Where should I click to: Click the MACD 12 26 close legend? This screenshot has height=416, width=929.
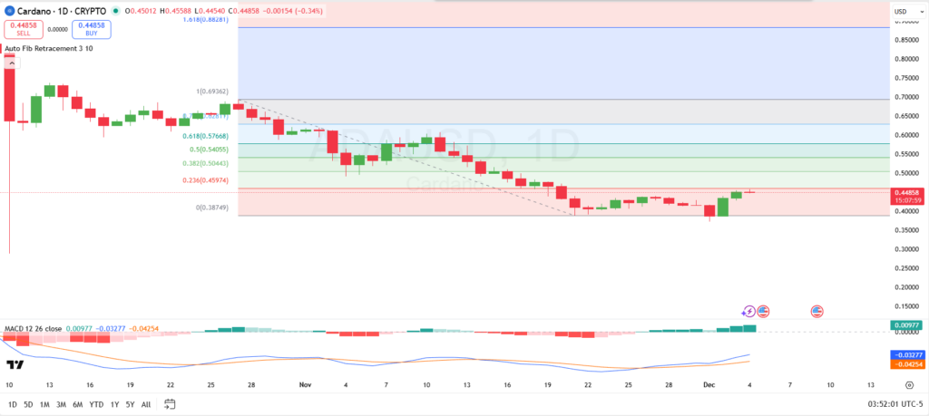point(34,328)
